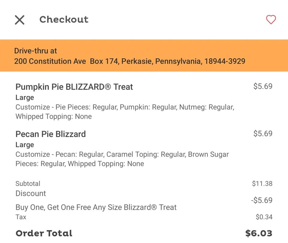This screenshot has height=243, width=288.
Task: Click the $6.03 order total amount
Action: point(259,233)
